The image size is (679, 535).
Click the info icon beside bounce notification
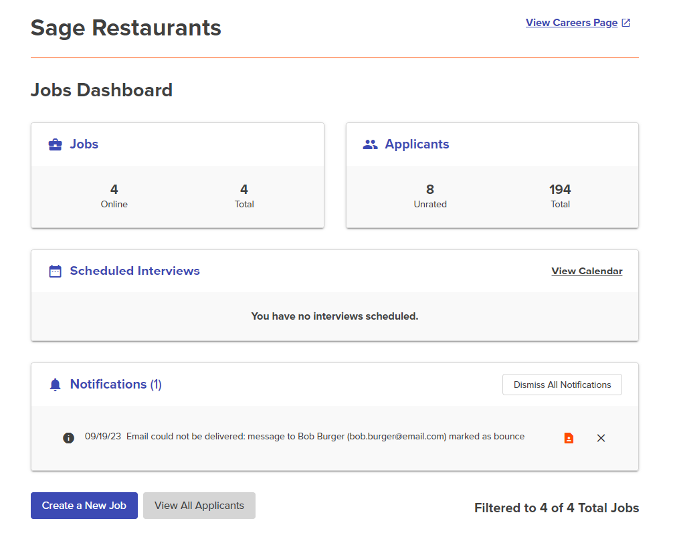(68, 438)
